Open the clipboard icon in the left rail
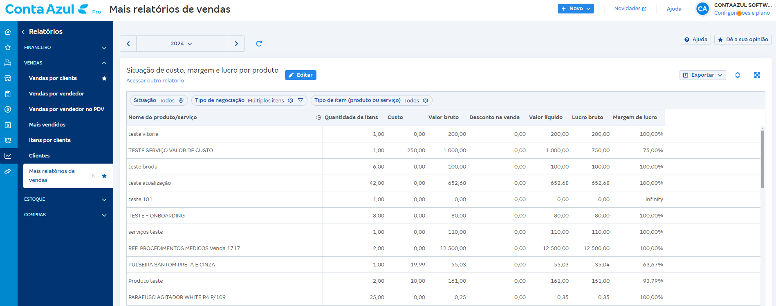This screenshot has width=776, height=306. coord(8,94)
